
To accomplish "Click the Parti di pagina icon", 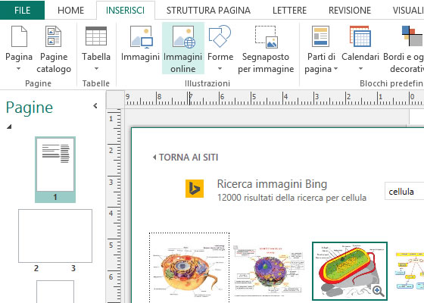I will [x=320, y=36].
